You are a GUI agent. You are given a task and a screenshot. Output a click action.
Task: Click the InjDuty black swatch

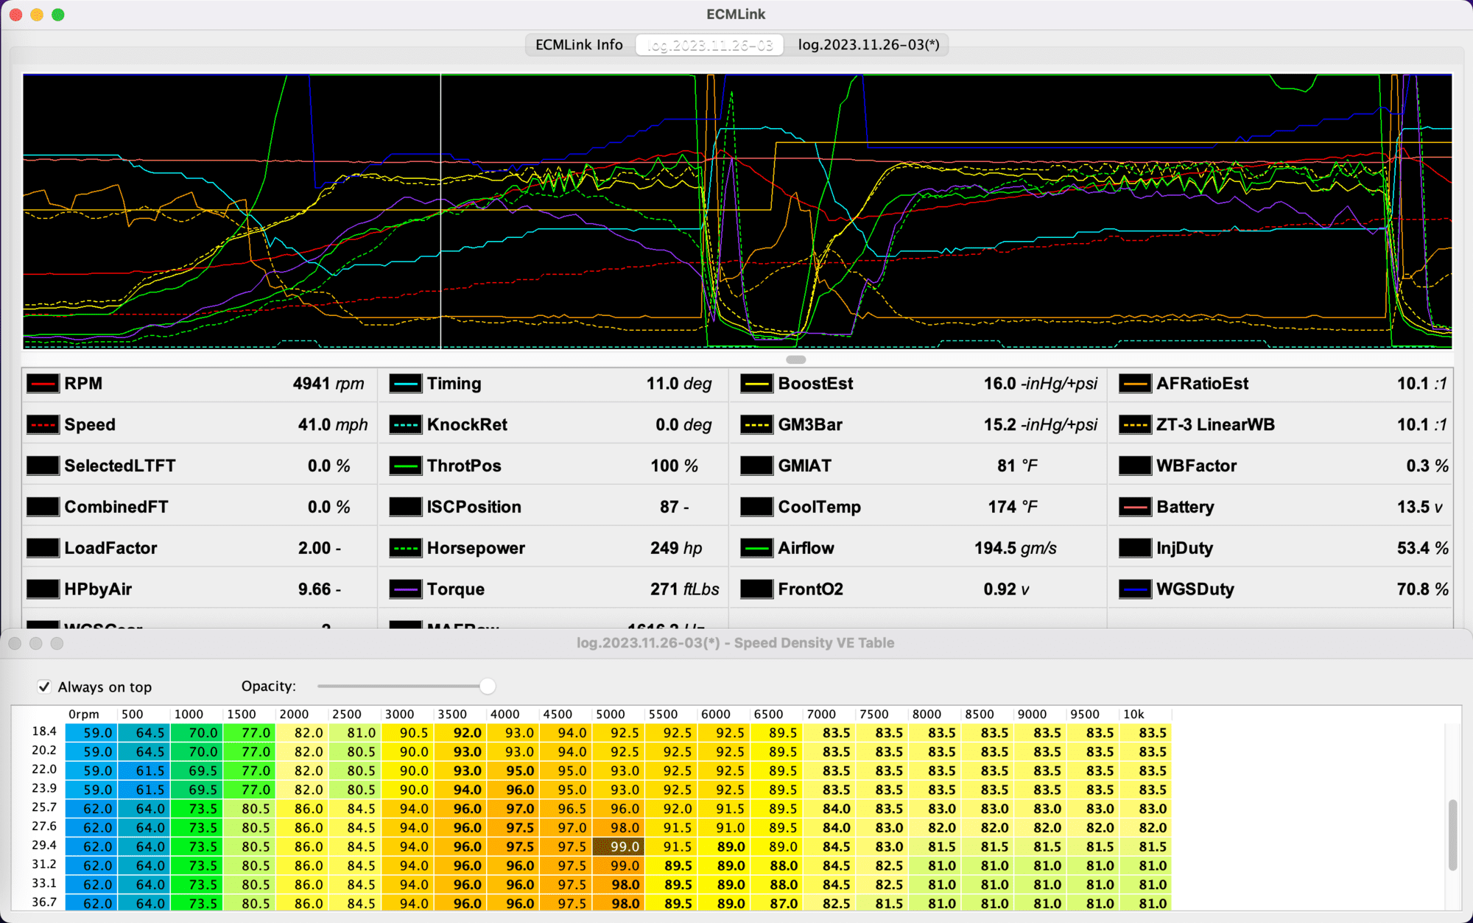1135,548
